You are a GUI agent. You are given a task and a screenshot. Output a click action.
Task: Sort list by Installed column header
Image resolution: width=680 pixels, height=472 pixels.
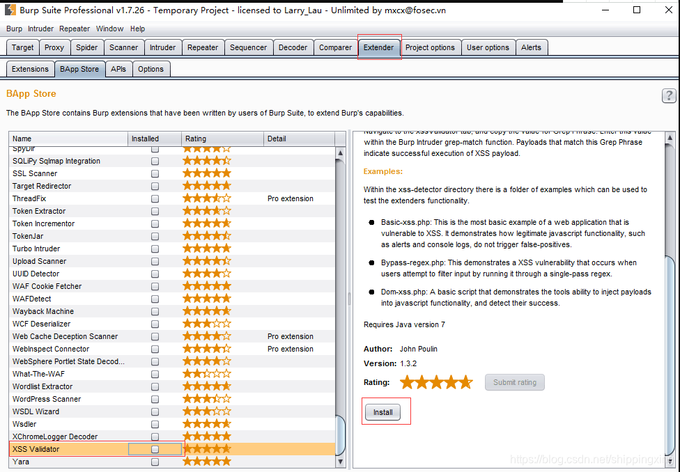pos(155,139)
